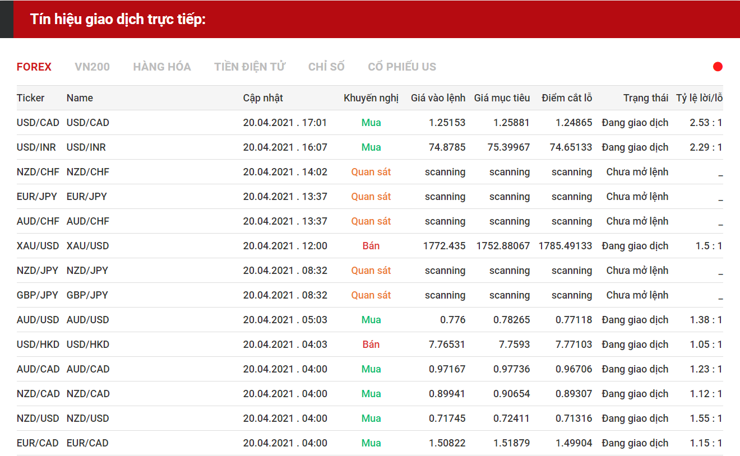Click the ratio 1.38 : 1
The image size is (740, 456).
(x=706, y=320)
